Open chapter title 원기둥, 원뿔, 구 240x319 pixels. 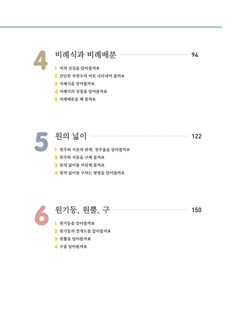(83, 210)
